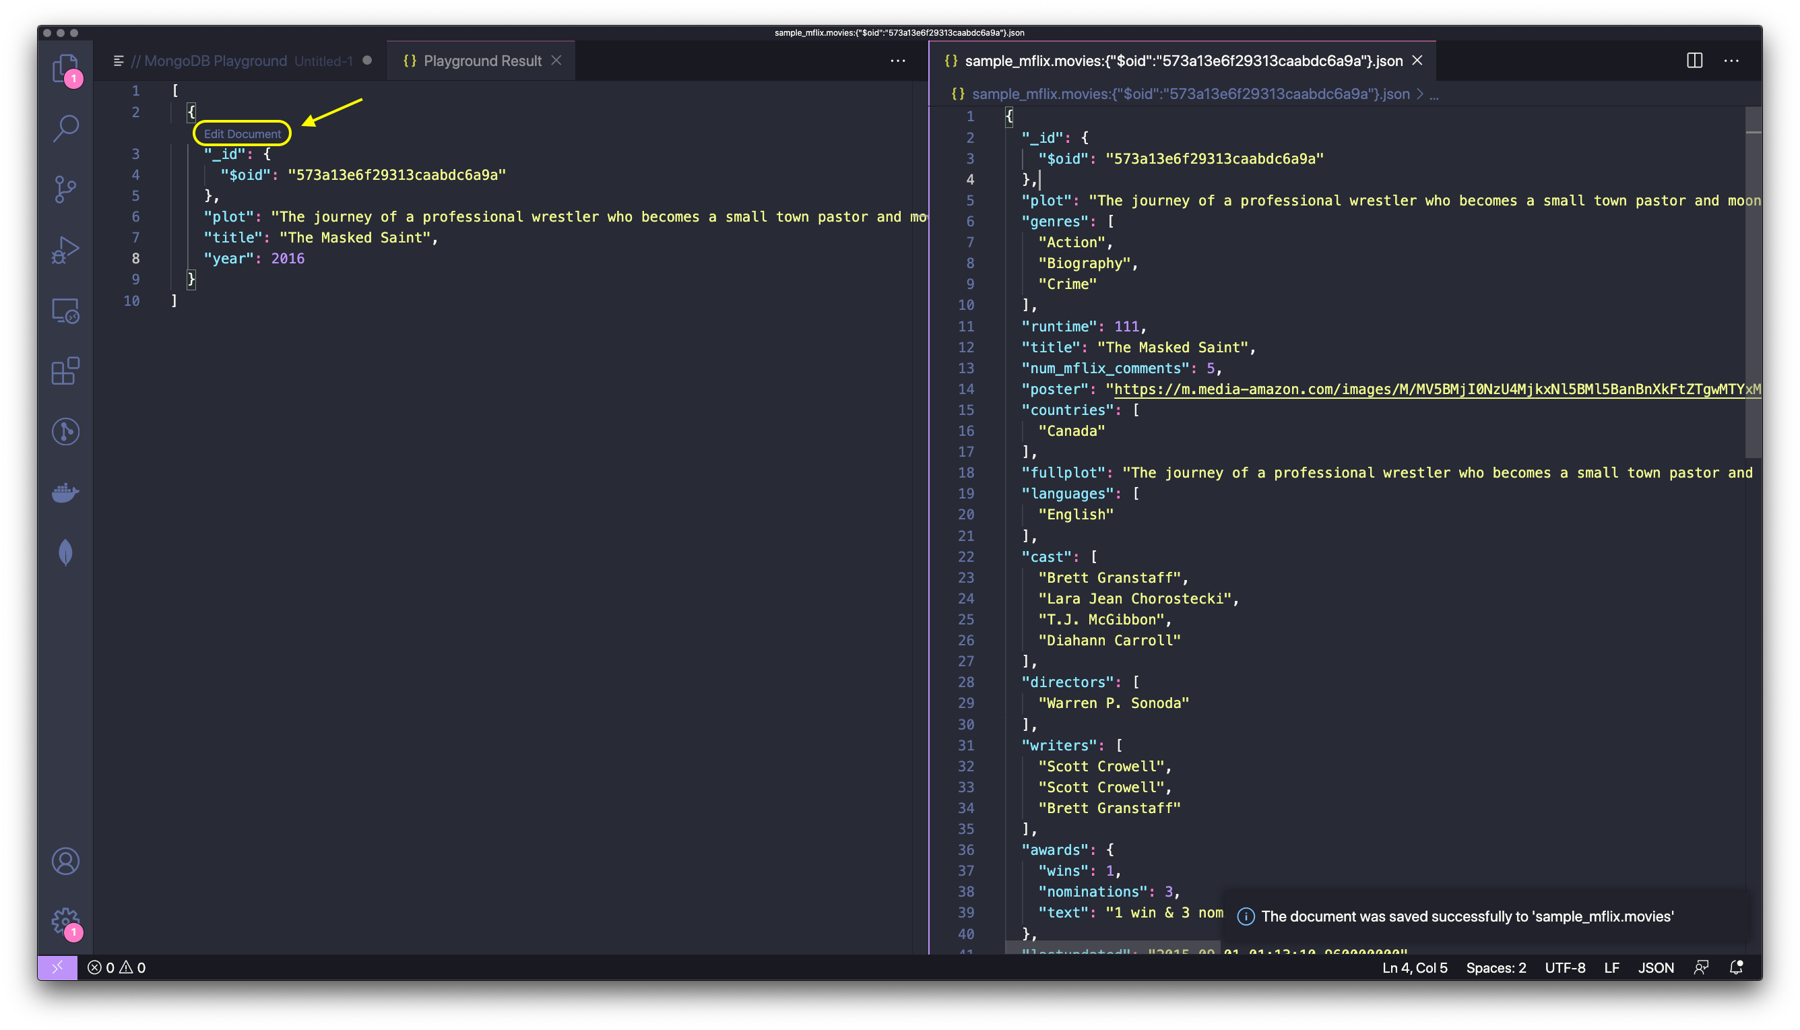Click the right editor vertical scrollbar
Image resolution: width=1800 pixels, height=1030 pixels.
coord(1753,283)
